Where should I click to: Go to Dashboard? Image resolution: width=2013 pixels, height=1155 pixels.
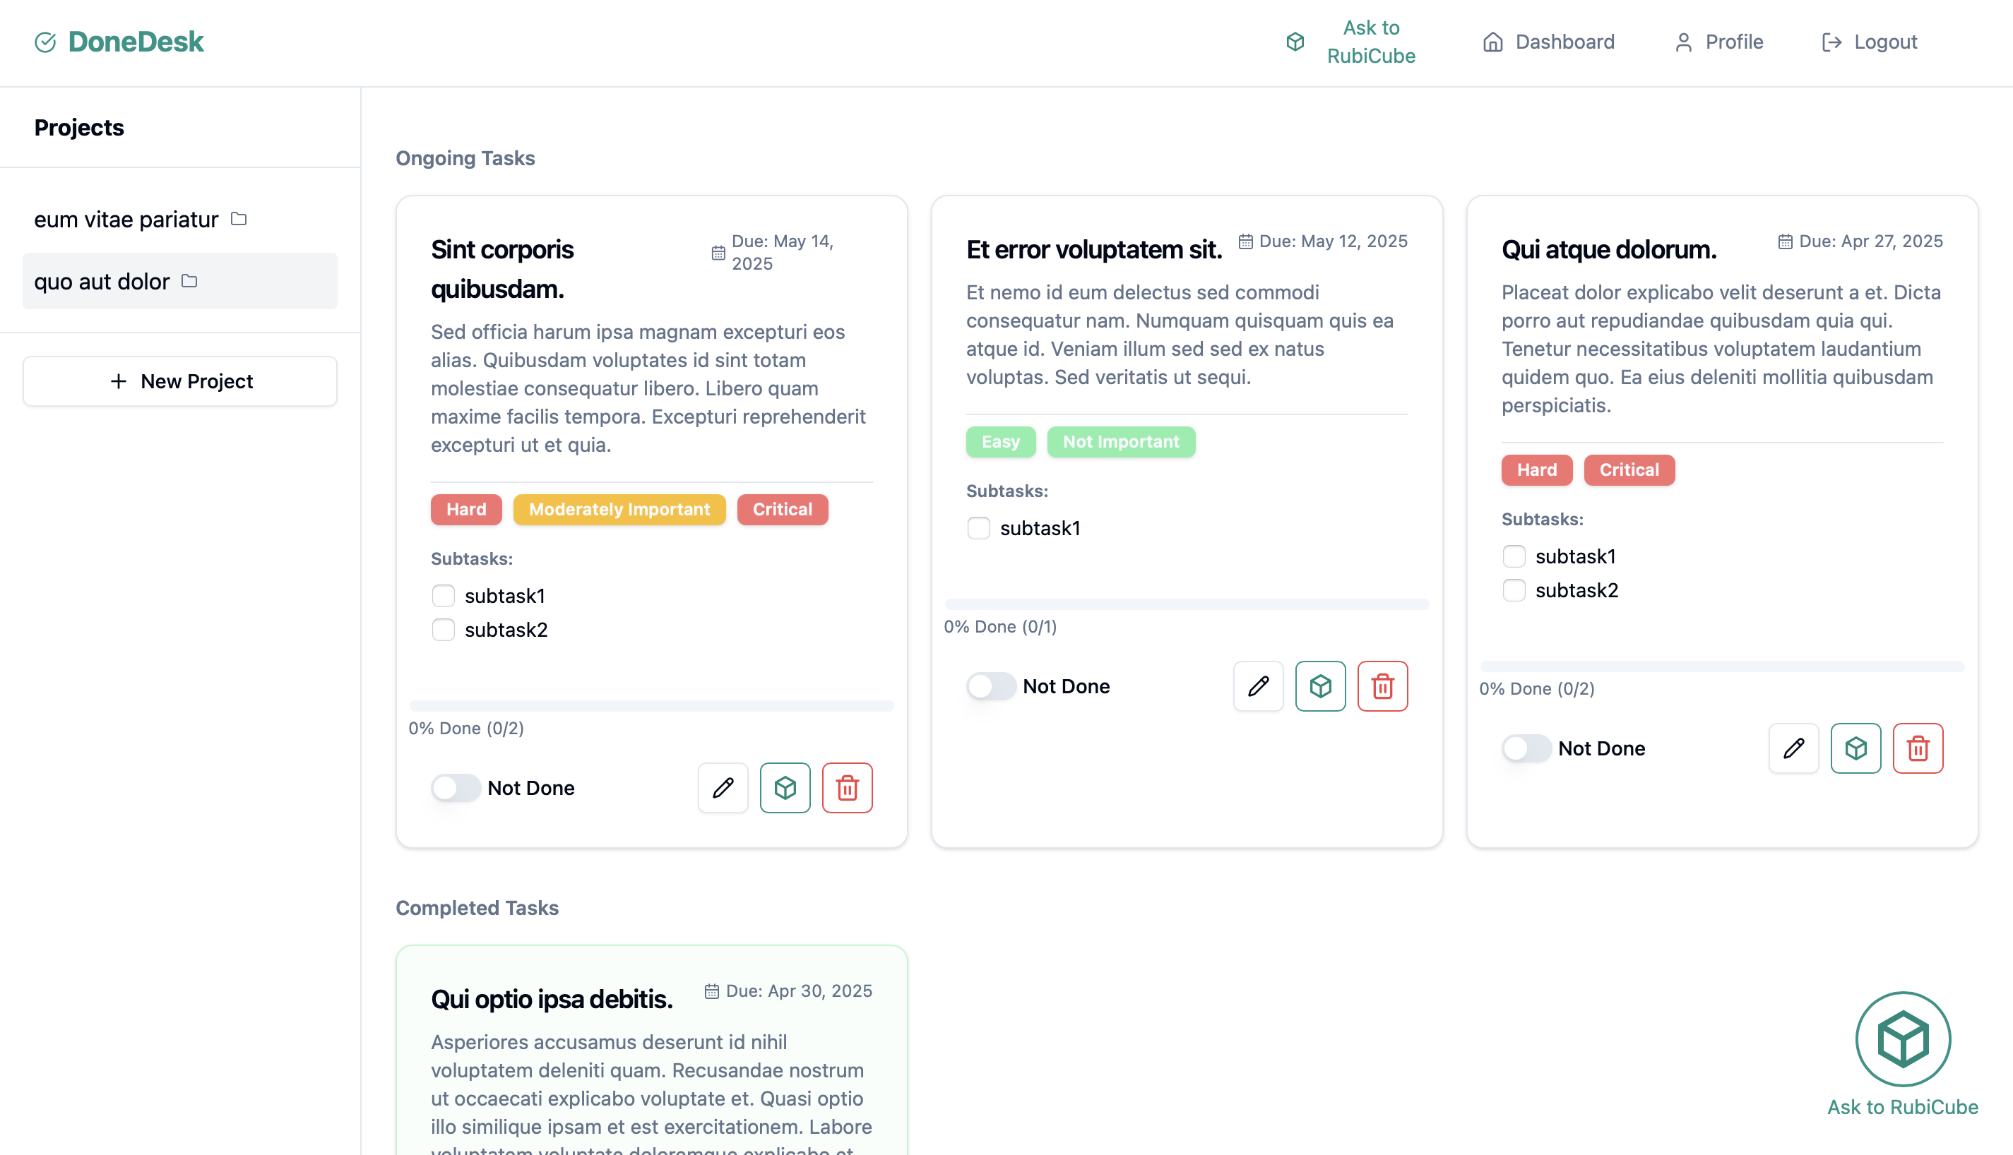click(x=1548, y=42)
